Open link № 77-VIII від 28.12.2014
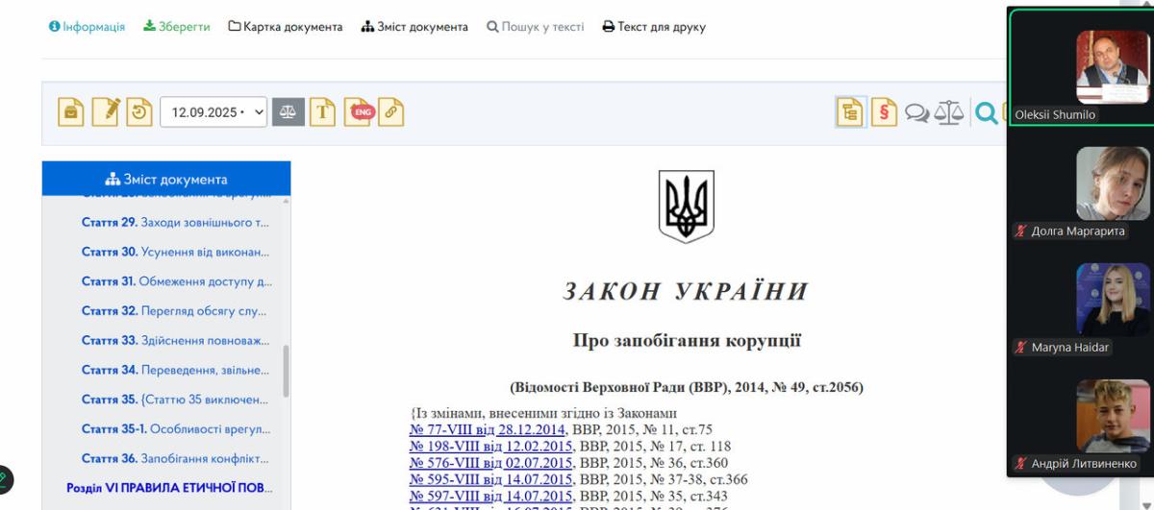 click(x=488, y=429)
